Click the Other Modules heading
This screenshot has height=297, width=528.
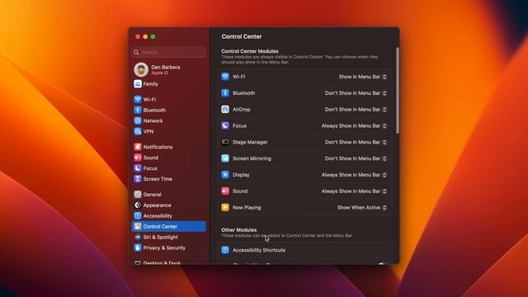click(238, 229)
